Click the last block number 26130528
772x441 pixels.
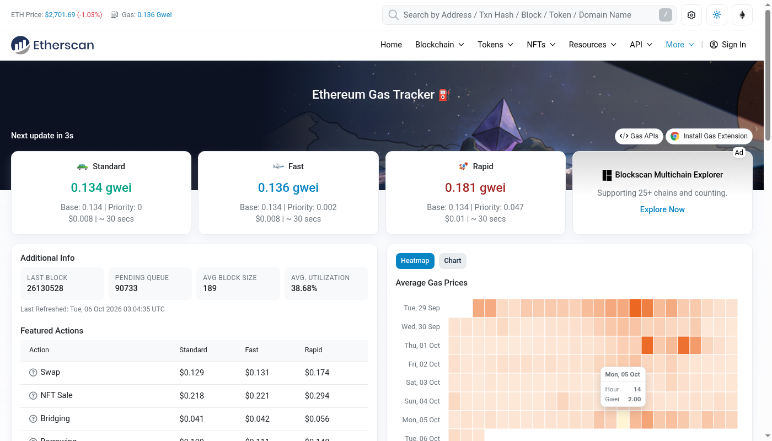(45, 288)
